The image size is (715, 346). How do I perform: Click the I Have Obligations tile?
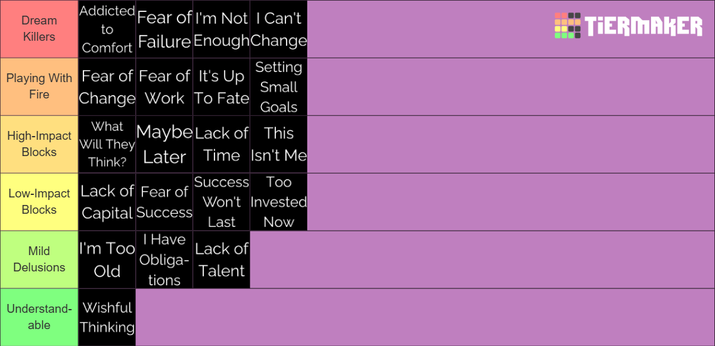pyautogui.click(x=164, y=259)
